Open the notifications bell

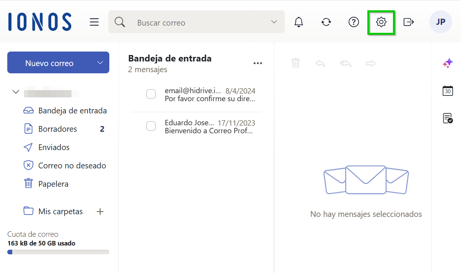(x=299, y=22)
